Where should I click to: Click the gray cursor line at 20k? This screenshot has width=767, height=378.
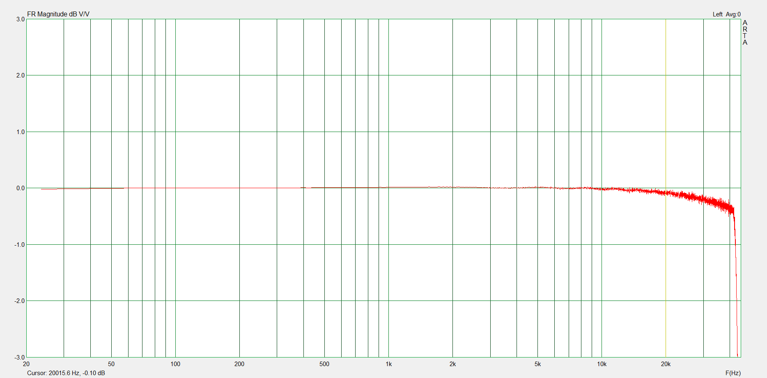(666, 188)
